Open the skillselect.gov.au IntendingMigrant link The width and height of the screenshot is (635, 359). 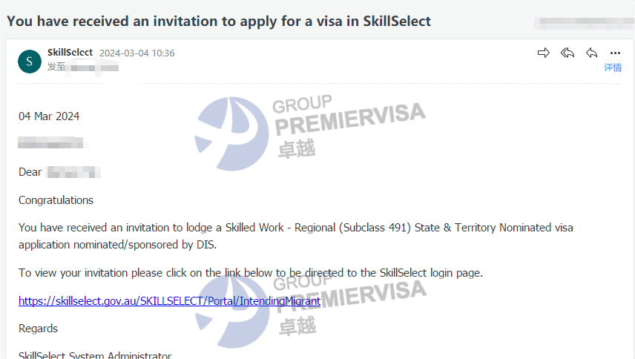click(169, 301)
